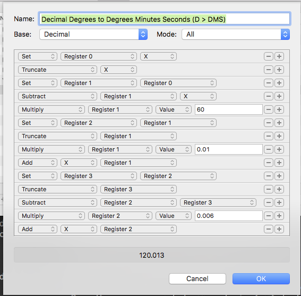
Task: Remove the Multiply by 0.006 row
Action: (269, 216)
